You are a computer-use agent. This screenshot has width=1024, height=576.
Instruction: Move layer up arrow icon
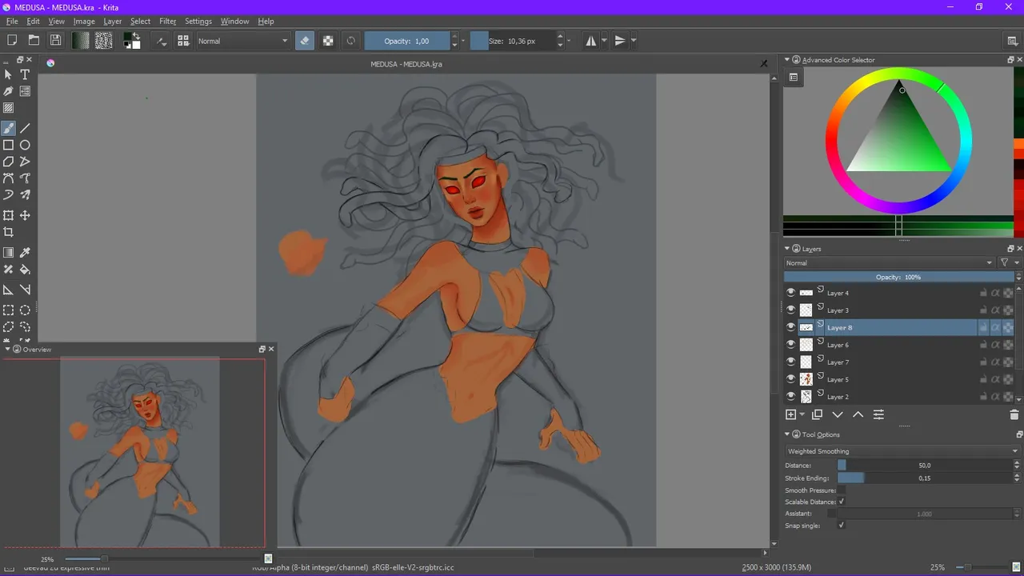tap(858, 414)
